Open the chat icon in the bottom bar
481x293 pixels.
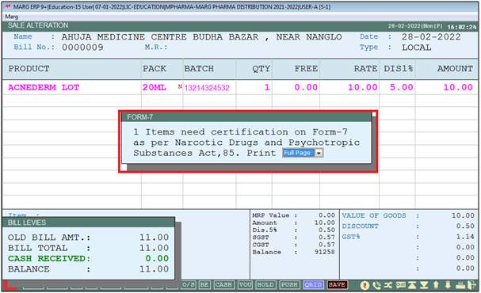point(401,285)
